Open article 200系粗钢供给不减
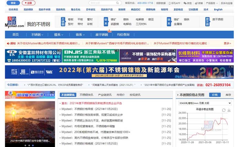 pos(96,132)
